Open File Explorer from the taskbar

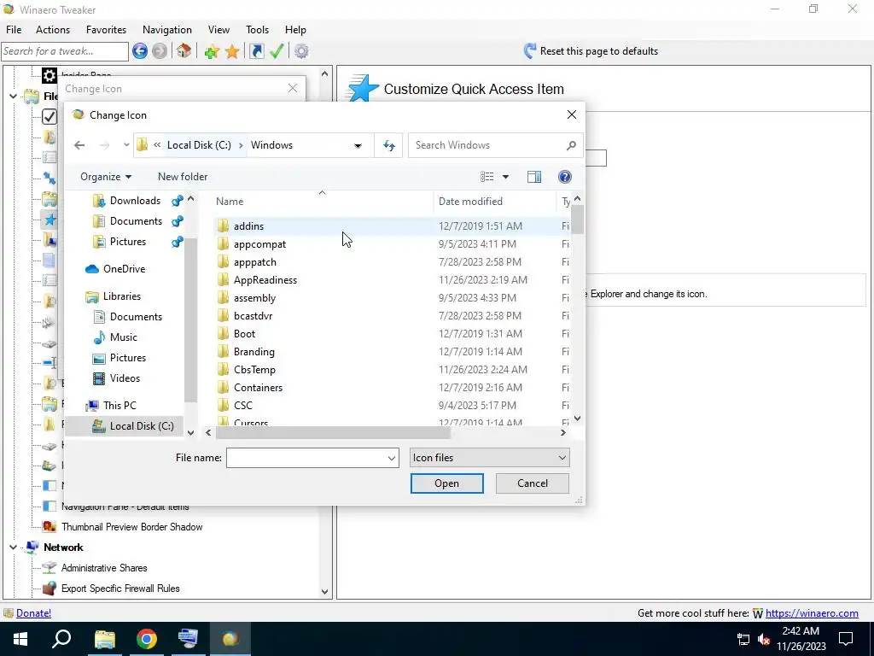105,639
